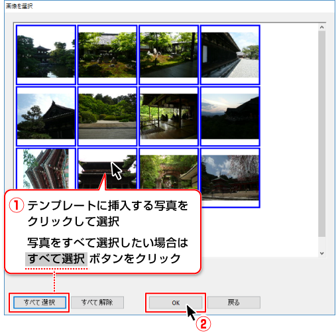336x335 pixels.
Task: Select the covered veranda interior photo
Action: [169, 116]
